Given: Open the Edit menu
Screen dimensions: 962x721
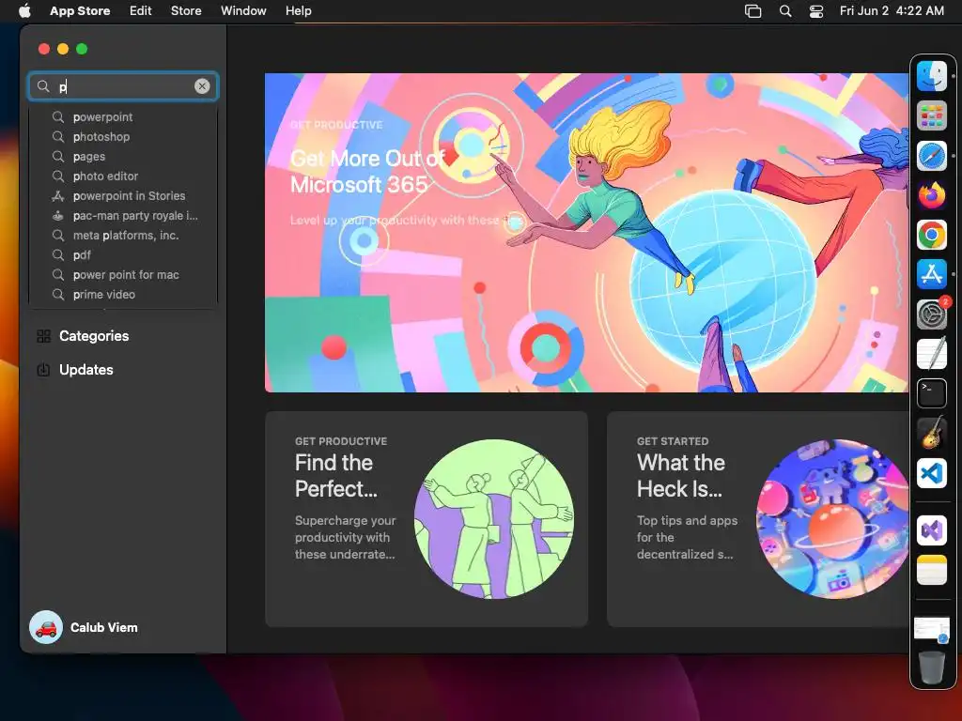Looking at the screenshot, I should tap(141, 11).
